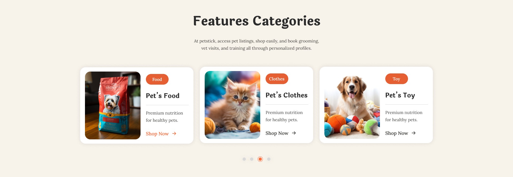Select the fourth carousel pagination dot
513x177 pixels.
(269, 159)
